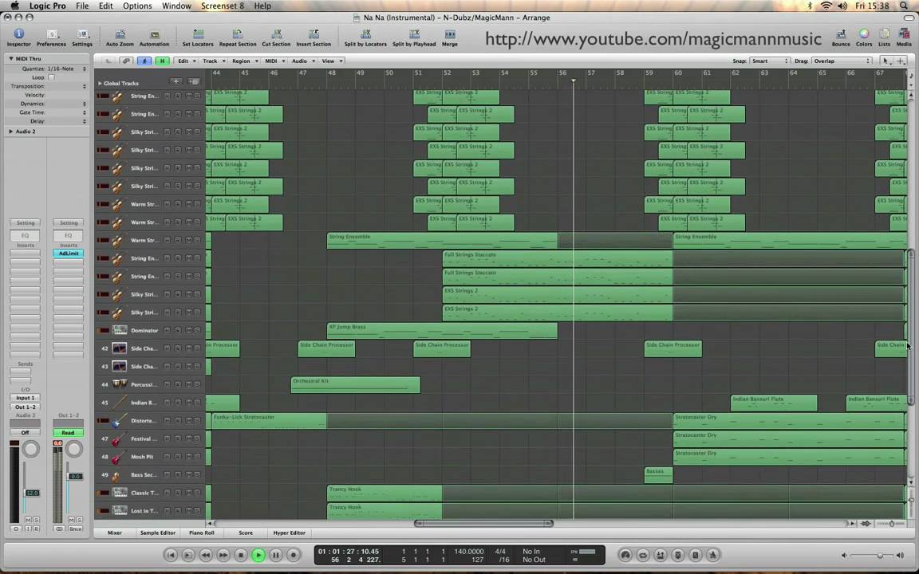Activate the Auto Zoom tool

click(120, 34)
